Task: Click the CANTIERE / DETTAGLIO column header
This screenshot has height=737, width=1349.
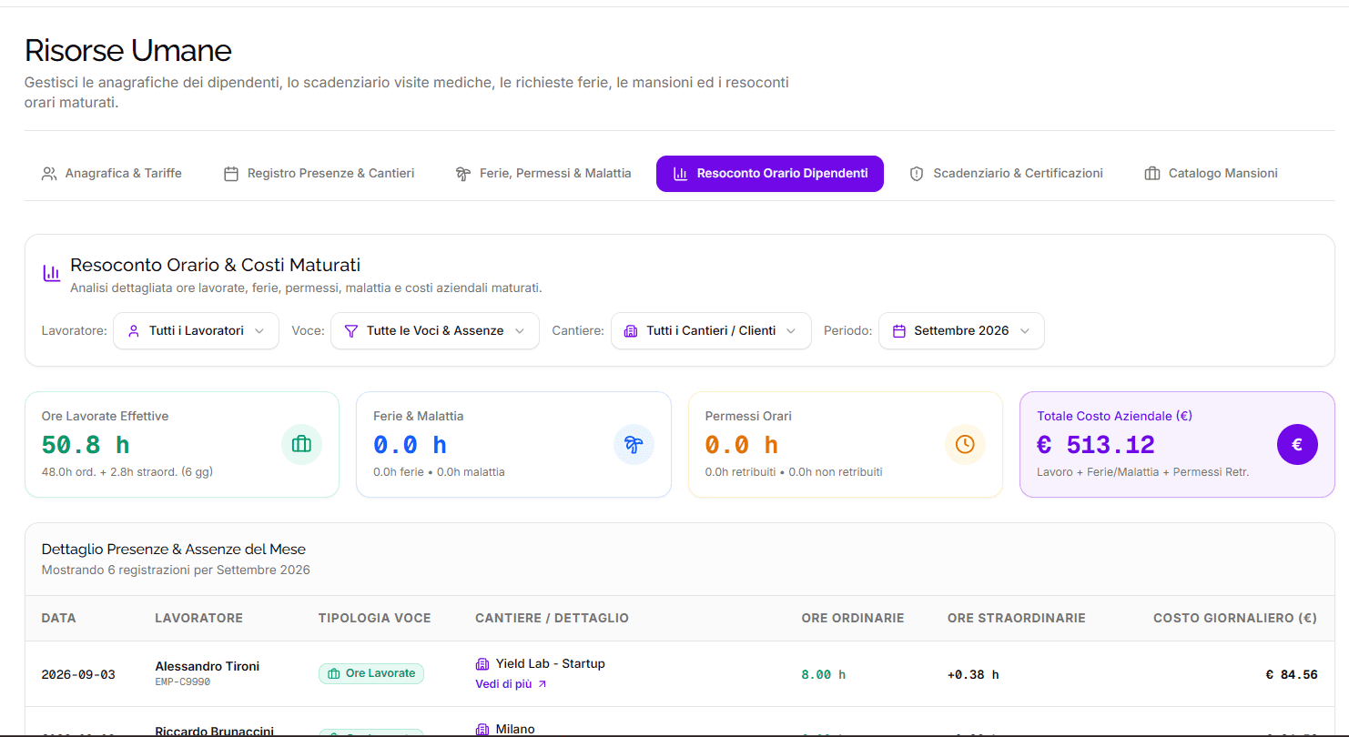Action: coord(553,619)
